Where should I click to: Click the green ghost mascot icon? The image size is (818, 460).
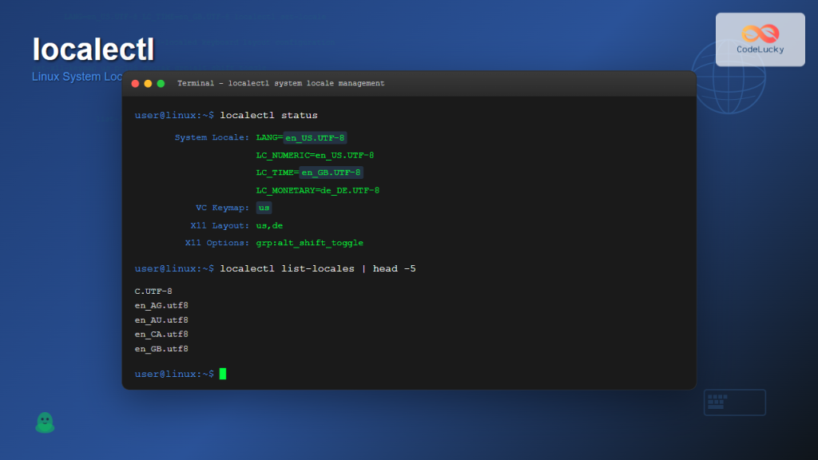(x=45, y=422)
